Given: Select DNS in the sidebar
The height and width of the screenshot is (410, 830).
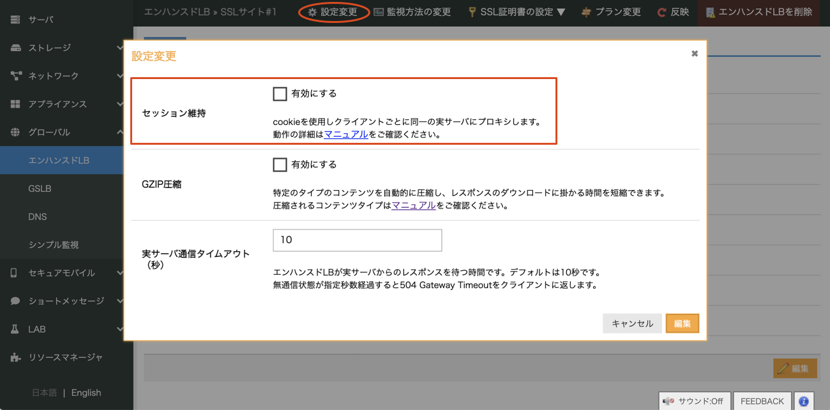Looking at the screenshot, I should tap(38, 217).
